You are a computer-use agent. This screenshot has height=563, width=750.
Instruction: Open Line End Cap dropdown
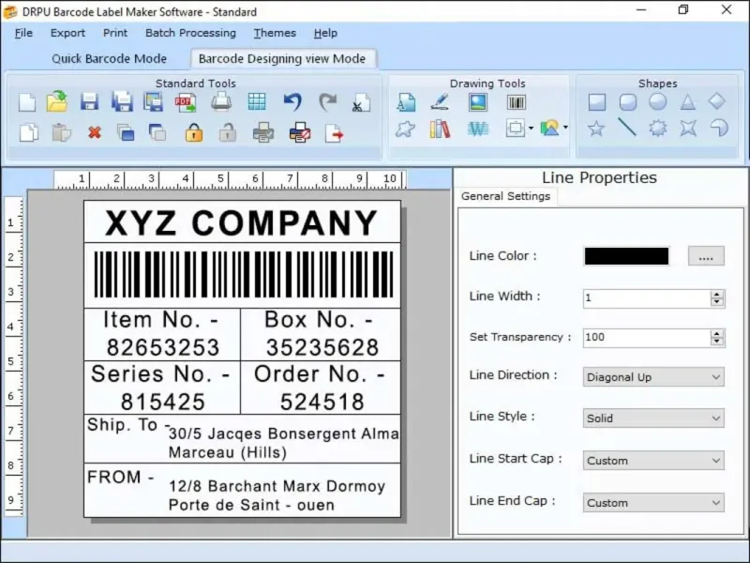click(x=653, y=502)
